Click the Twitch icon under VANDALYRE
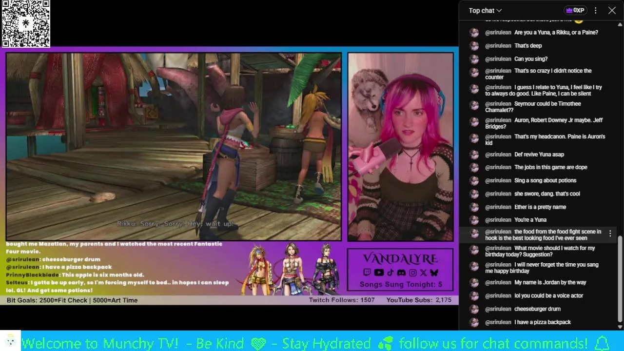This screenshot has height=351, width=624. pyautogui.click(x=367, y=273)
